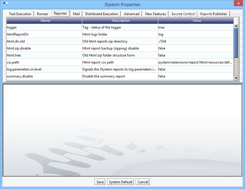Go to the Mail tab
The width and height of the screenshot is (245, 189).
pyautogui.click(x=76, y=14)
